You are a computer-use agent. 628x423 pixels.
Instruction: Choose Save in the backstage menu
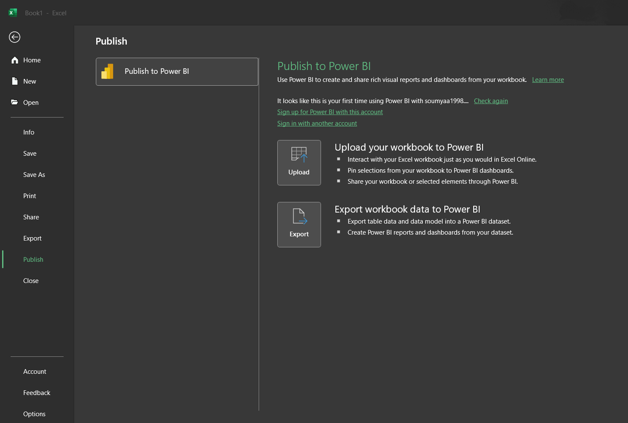(37, 154)
